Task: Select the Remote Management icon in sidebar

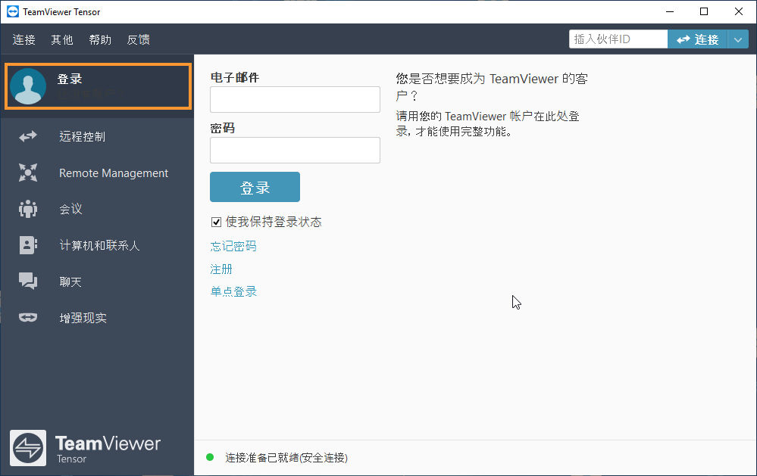Action: 28,173
